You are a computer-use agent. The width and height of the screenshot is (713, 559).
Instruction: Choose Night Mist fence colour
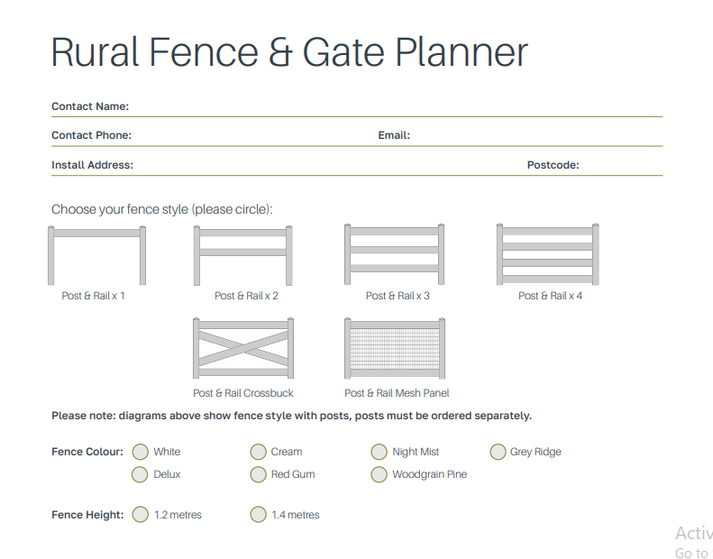coord(379,452)
